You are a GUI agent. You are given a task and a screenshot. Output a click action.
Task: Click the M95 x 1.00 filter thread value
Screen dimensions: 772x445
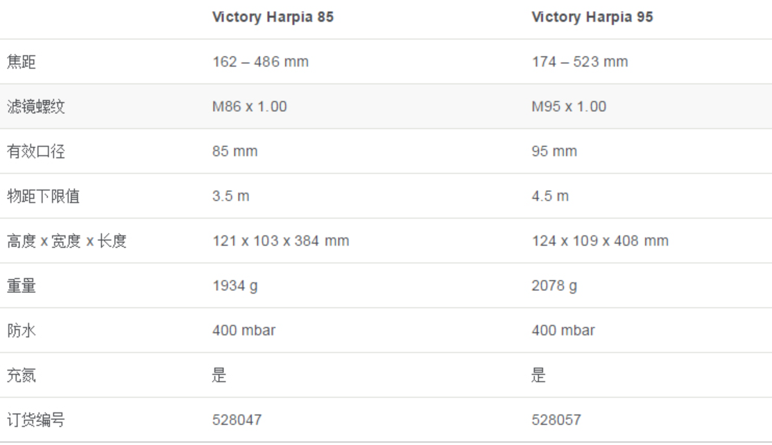click(569, 106)
